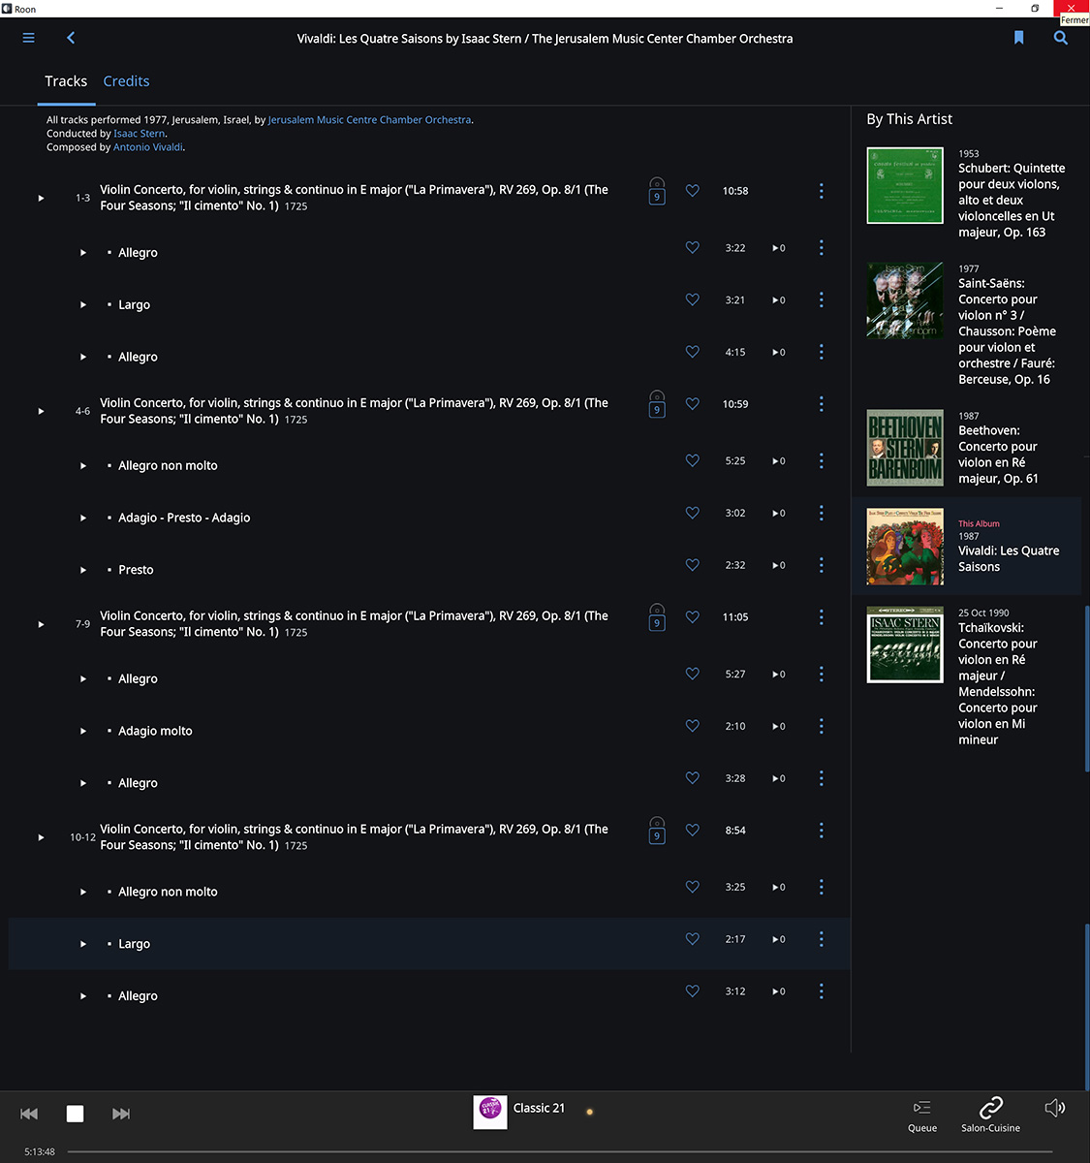Open the Schubert Quintette album title
This screenshot has width=1090, height=1163.
tap(1011, 200)
